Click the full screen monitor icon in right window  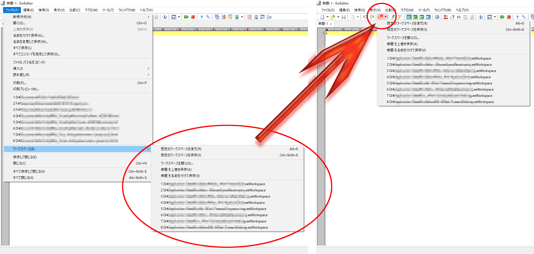pos(437,17)
